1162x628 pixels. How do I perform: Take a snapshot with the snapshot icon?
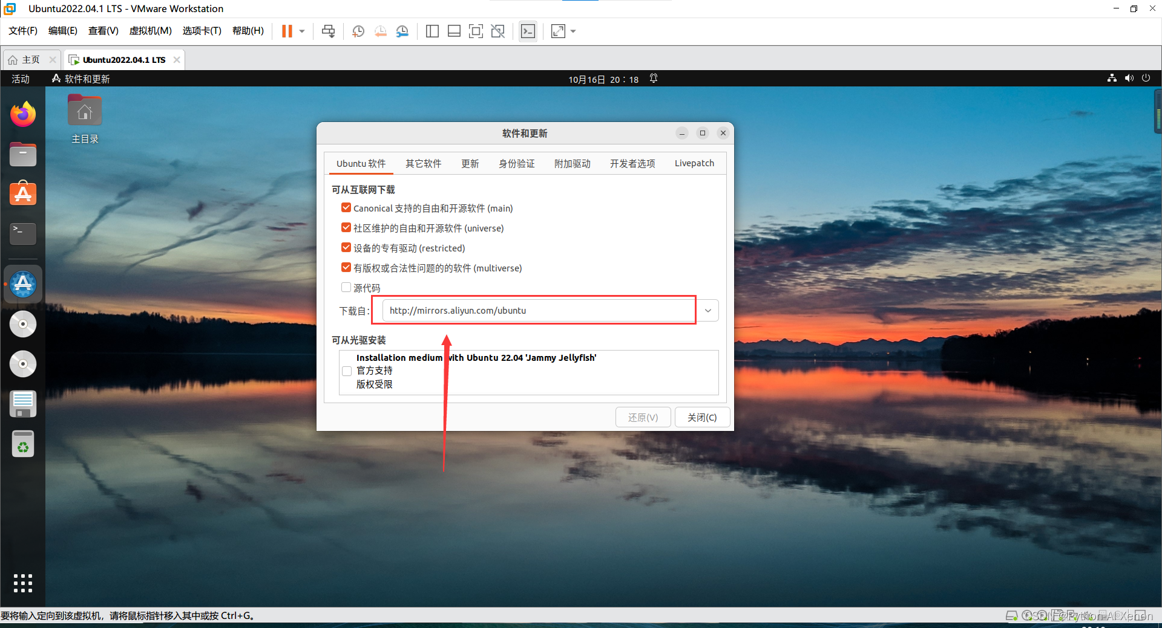pos(358,31)
